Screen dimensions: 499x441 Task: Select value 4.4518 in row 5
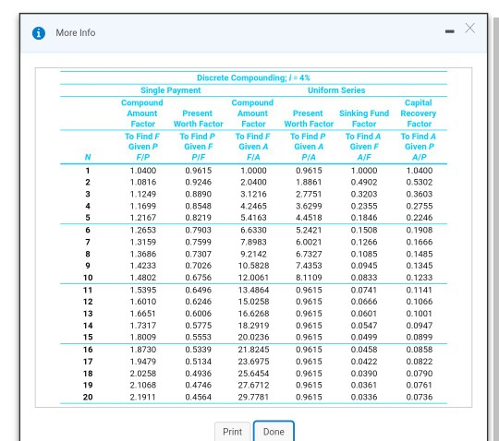coord(309,218)
